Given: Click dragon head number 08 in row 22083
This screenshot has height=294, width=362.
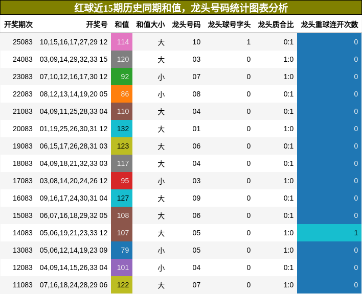Looking at the screenshot, I should (x=196, y=94).
